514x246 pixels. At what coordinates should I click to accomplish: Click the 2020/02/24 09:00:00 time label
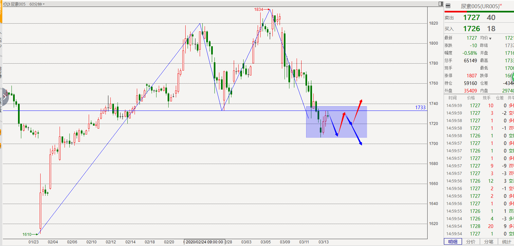tap(204, 242)
